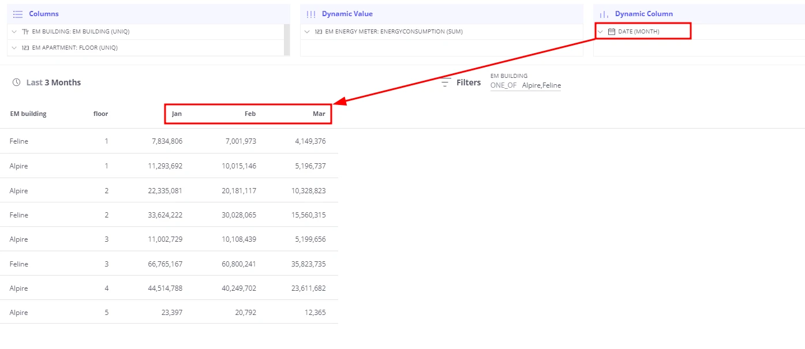805x349 pixels.
Task: Click the clock icon beside Last 3 Months
Action: pyautogui.click(x=17, y=82)
